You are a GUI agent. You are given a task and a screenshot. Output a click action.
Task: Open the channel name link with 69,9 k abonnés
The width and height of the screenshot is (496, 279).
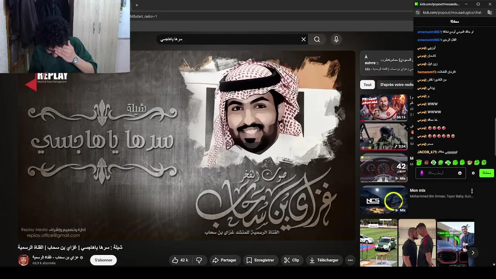tap(56, 257)
